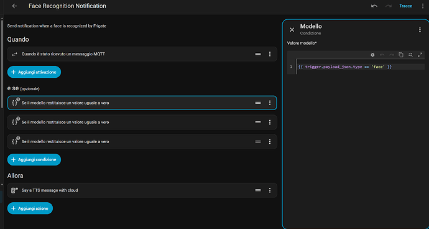Image resolution: width=429 pixels, height=229 pixels.
Task: Open the Modello panel three-dot menu
Action: (420, 30)
